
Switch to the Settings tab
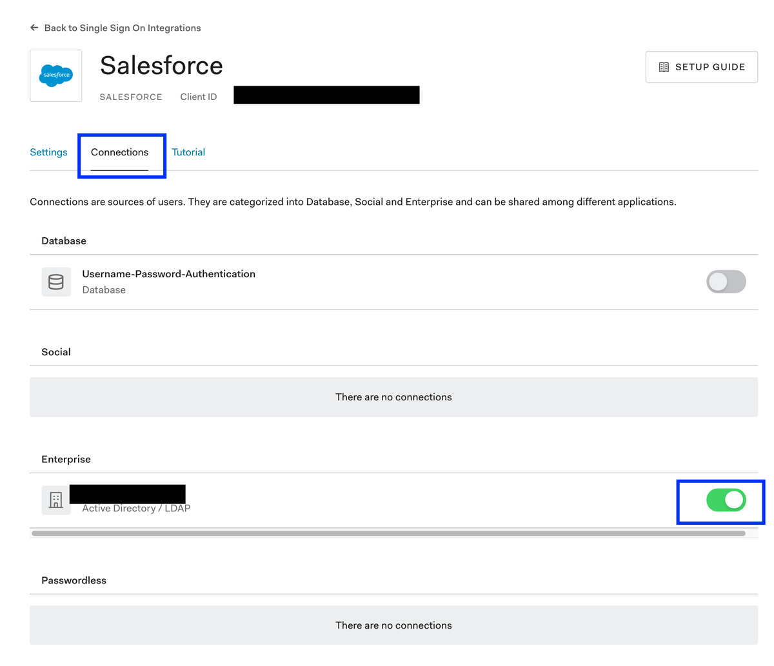48,152
